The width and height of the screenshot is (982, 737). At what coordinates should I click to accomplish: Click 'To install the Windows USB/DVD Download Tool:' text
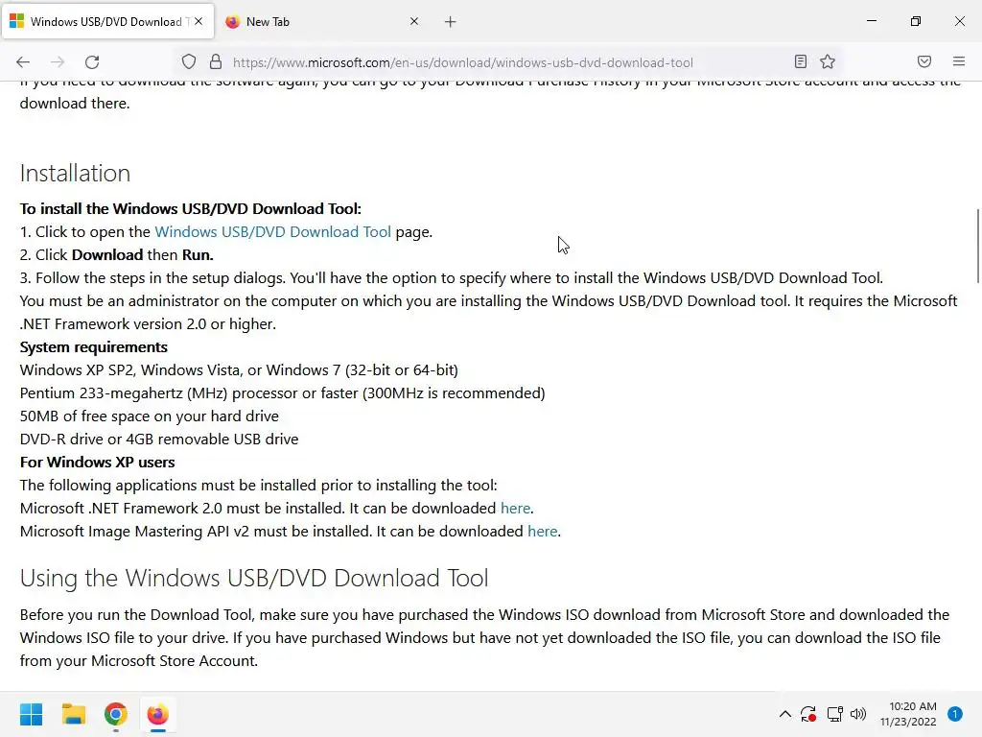(191, 208)
